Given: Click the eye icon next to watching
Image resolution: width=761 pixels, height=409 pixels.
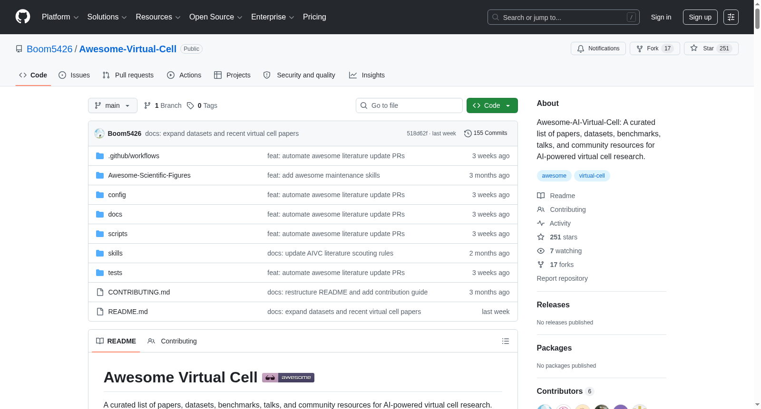Looking at the screenshot, I should [541, 251].
